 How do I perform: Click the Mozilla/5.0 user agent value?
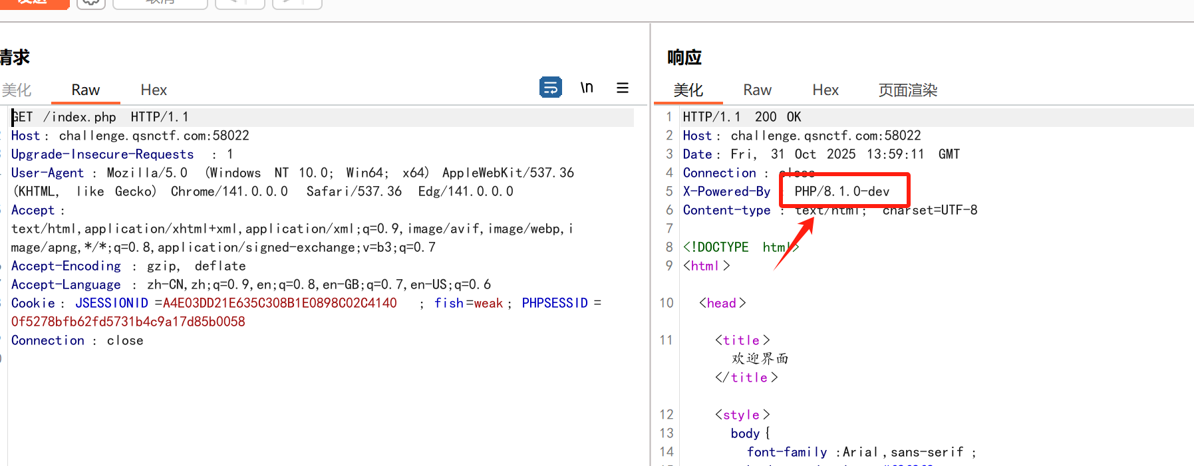(147, 173)
